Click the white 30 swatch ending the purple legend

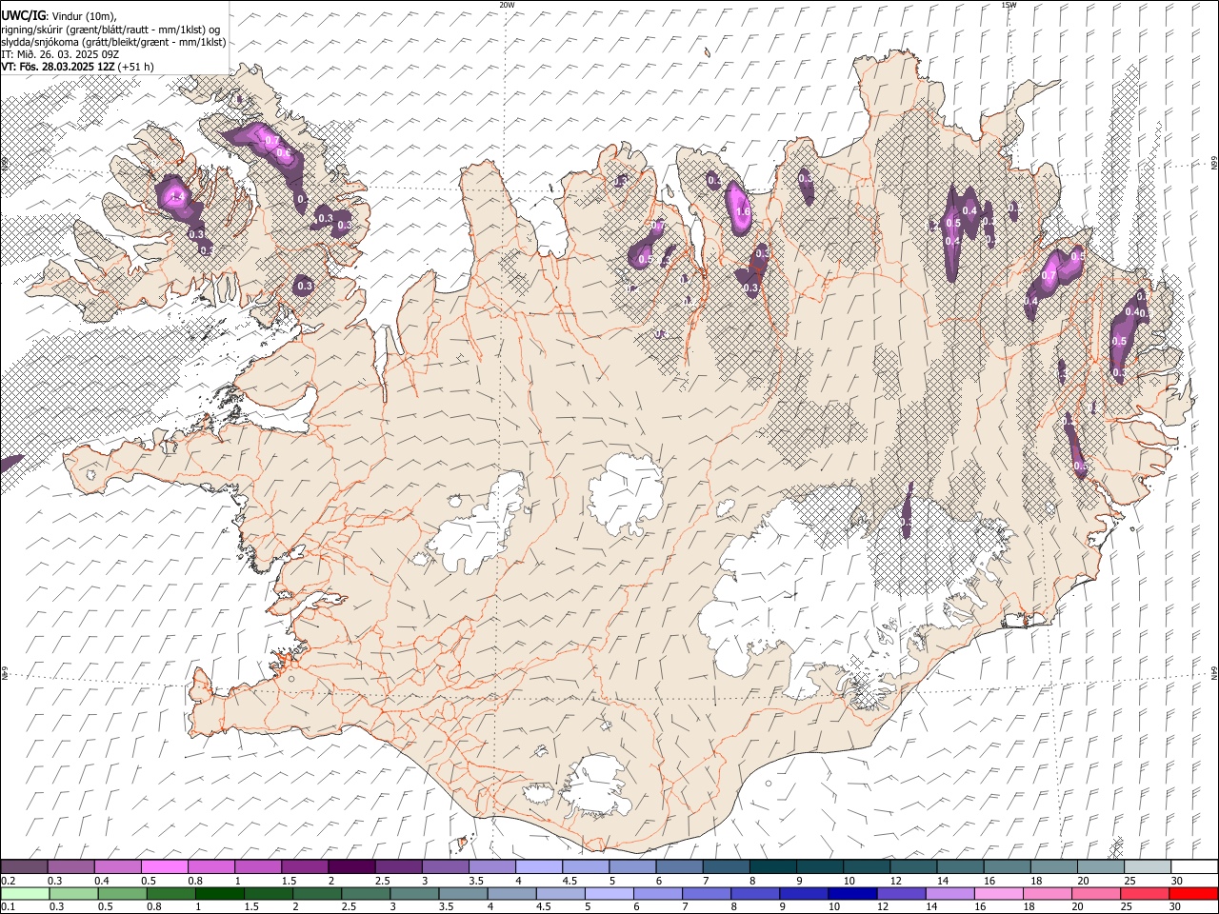coord(1193,866)
